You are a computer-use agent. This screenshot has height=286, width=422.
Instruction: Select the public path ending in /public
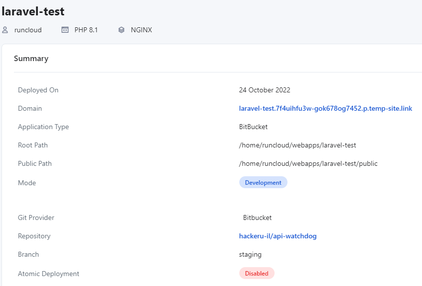[308, 163]
